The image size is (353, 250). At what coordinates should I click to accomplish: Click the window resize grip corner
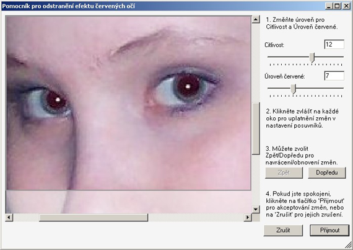click(x=349, y=245)
